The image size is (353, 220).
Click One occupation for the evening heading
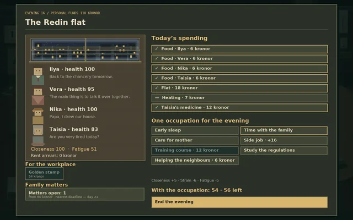pos(200,120)
